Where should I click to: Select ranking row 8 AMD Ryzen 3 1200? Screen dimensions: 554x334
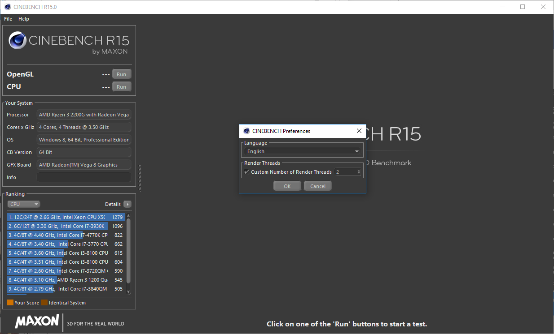tap(66, 280)
